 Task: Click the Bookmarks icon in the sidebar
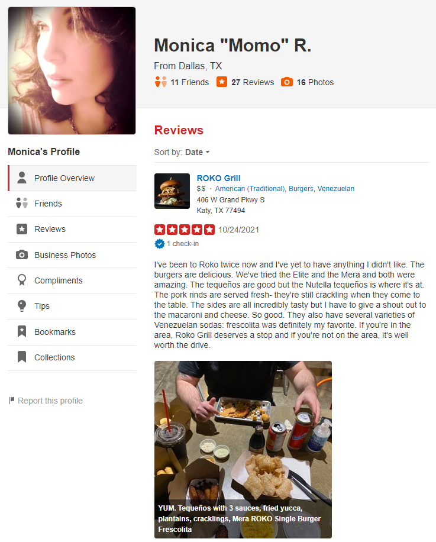point(22,331)
